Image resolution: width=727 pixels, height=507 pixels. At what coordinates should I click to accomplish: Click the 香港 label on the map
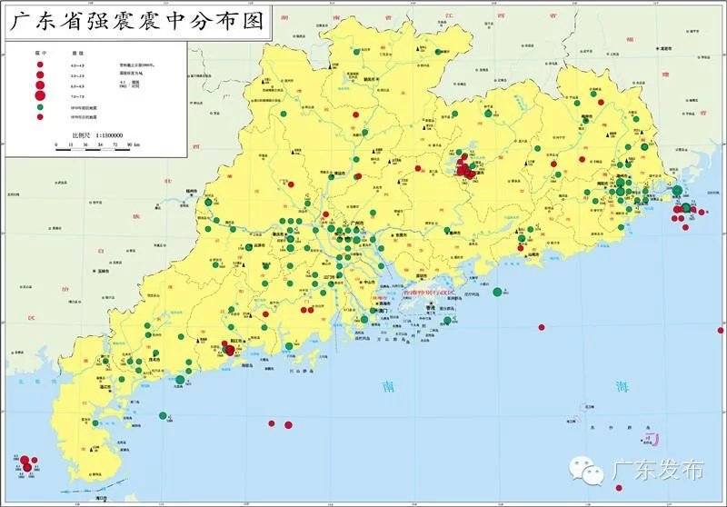pos(431,308)
